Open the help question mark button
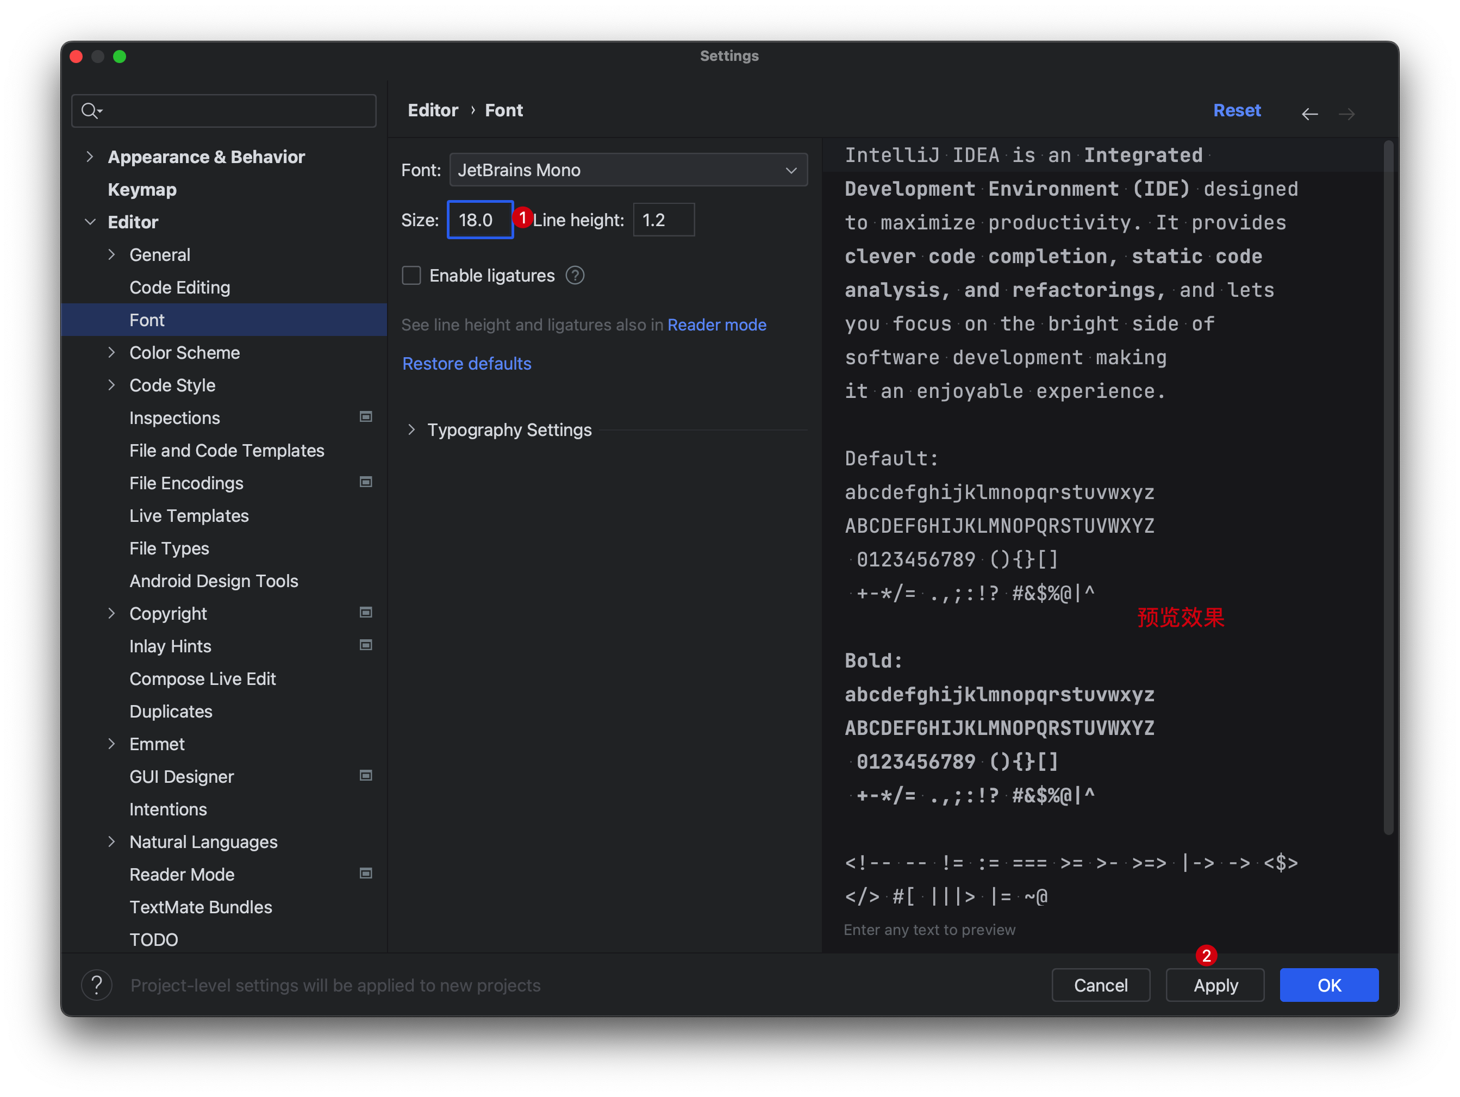 [x=96, y=985]
